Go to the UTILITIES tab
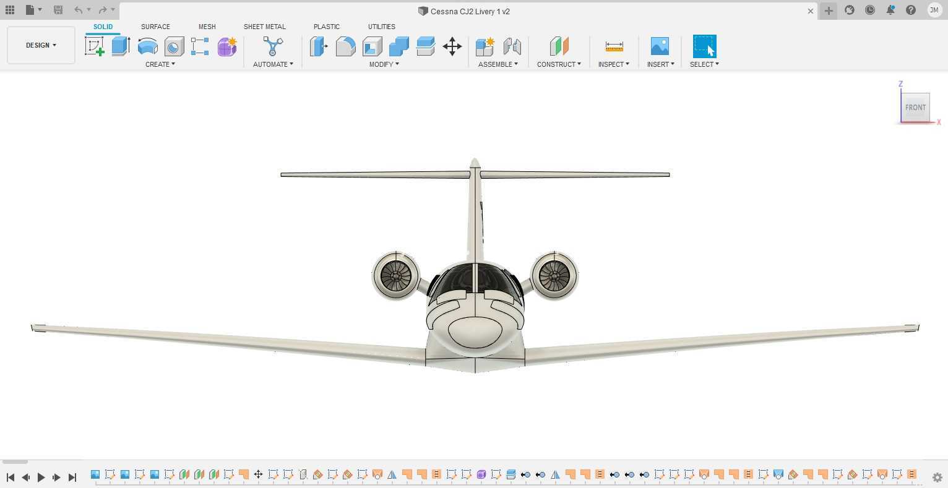 [x=382, y=27]
